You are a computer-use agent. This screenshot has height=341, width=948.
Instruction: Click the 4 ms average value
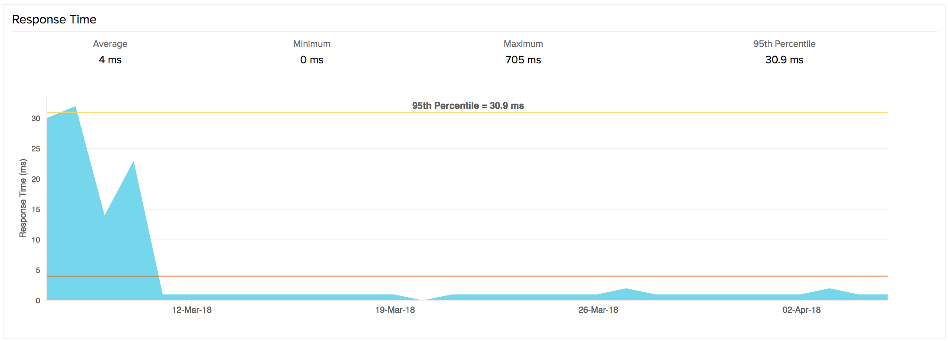click(110, 60)
